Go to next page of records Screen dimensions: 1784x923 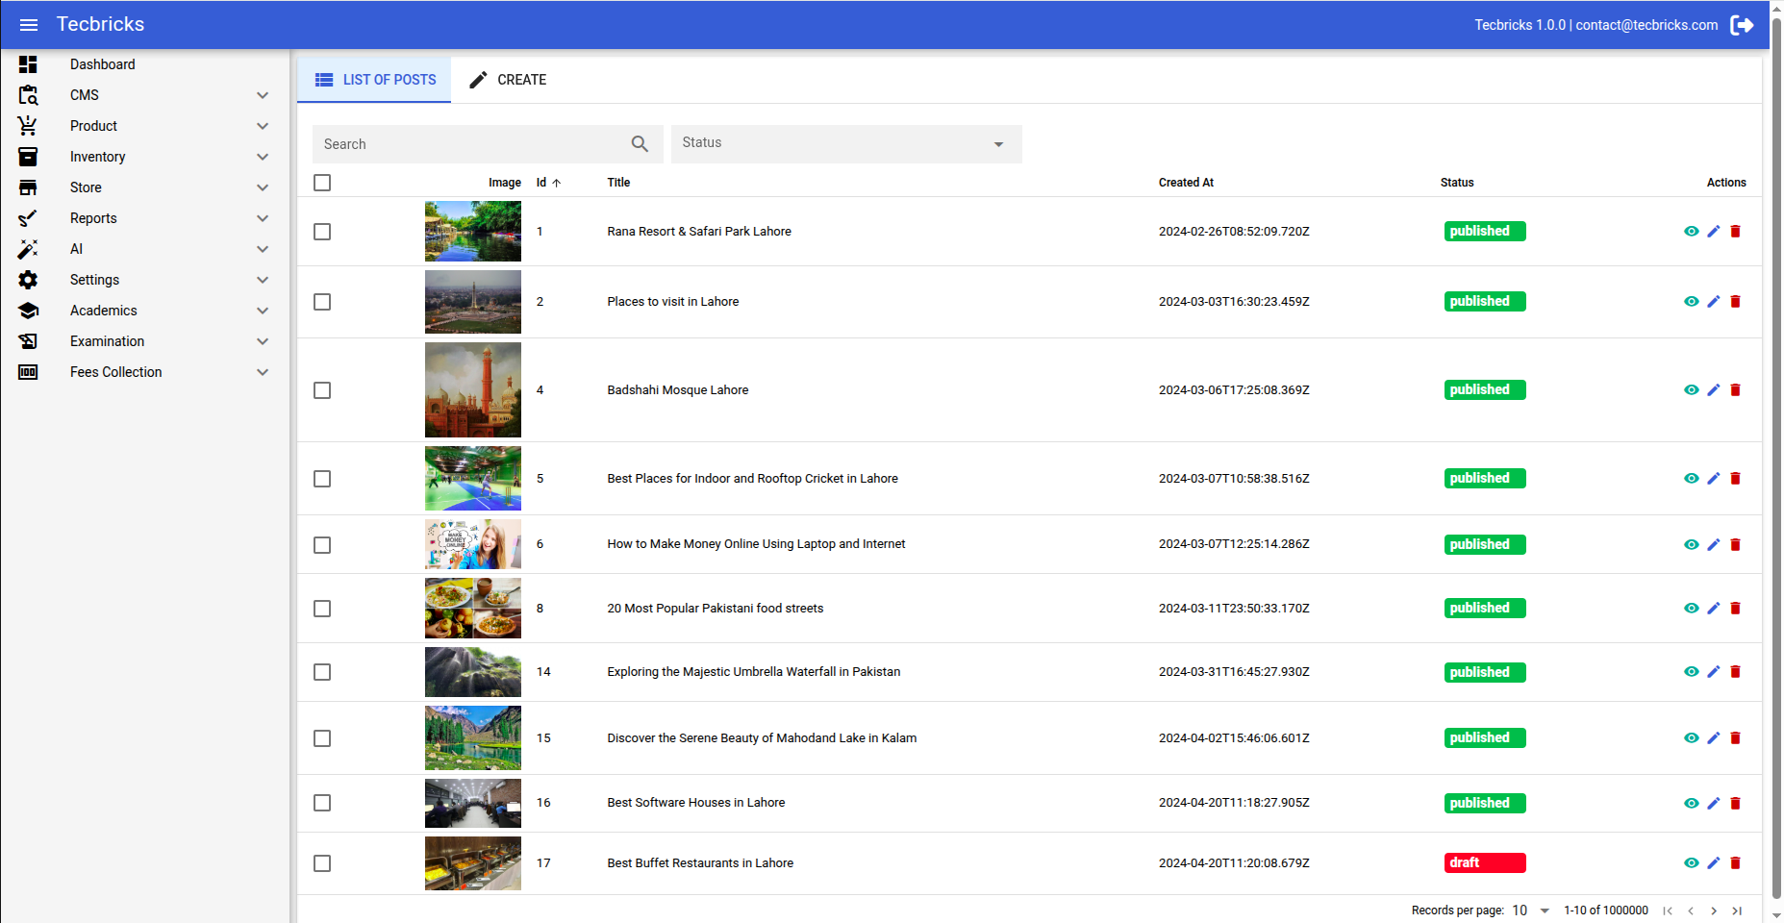click(1714, 911)
